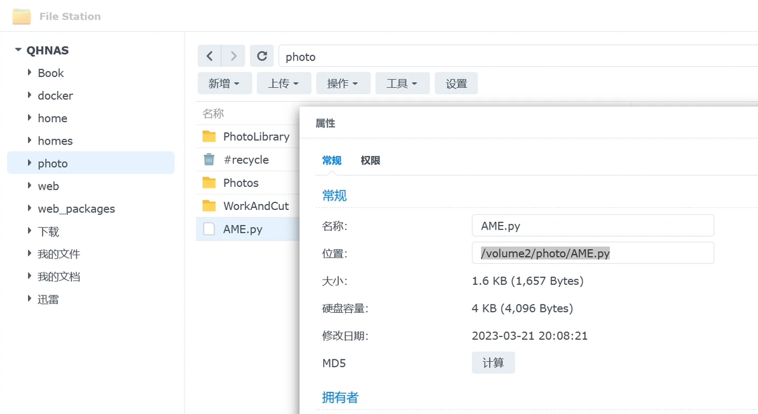Click the modified date 2023-03-21 20:08:21
The image size is (758, 414).
coord(530,336)
